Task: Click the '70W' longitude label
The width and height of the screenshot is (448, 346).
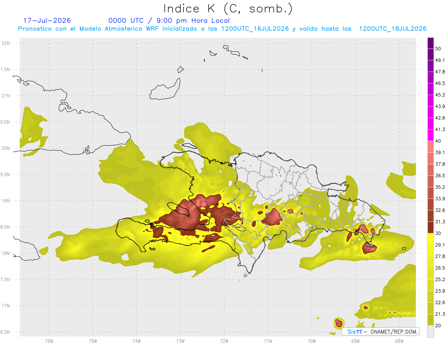Action: [312, 341]
